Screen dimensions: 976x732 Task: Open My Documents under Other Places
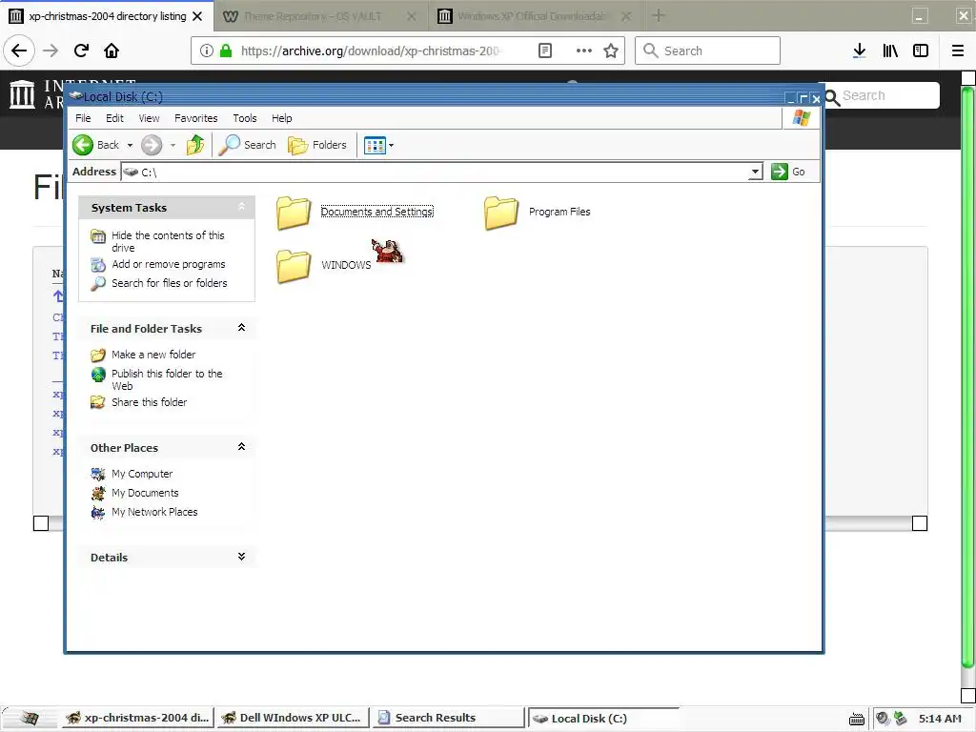click(x=145, y=493)
